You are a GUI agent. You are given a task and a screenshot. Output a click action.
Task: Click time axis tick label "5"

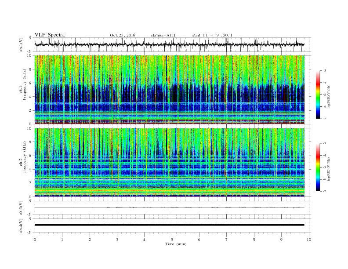(x=172, y=240)
